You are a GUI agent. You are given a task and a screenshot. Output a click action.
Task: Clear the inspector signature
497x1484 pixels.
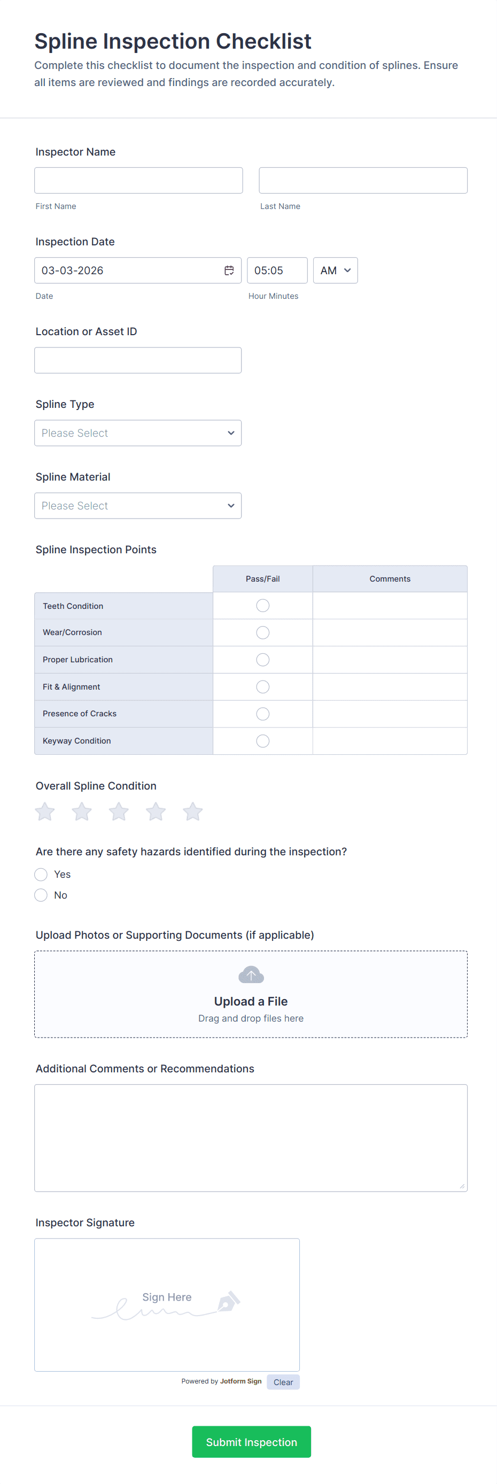(283, 1382)
